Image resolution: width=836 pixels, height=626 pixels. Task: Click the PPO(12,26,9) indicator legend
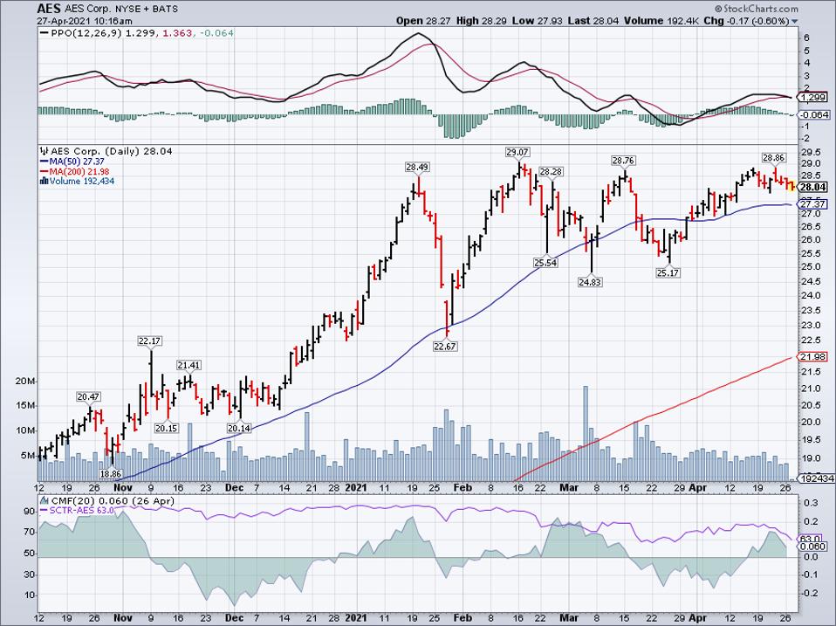tap(86, 33)
